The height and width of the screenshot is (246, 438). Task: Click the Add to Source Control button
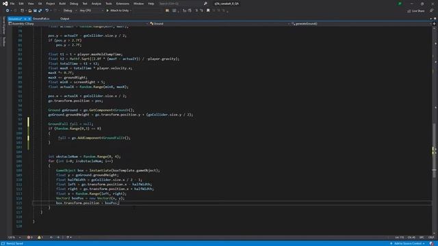point(407,243)
